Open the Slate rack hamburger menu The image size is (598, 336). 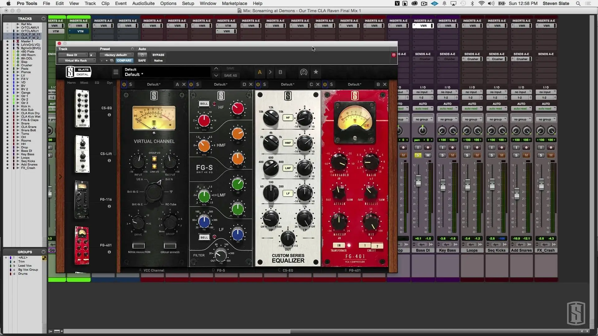[x=116, y=72]
